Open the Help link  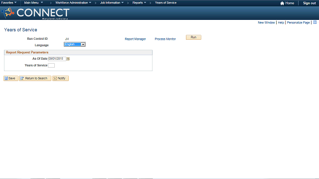click(281, 22)
